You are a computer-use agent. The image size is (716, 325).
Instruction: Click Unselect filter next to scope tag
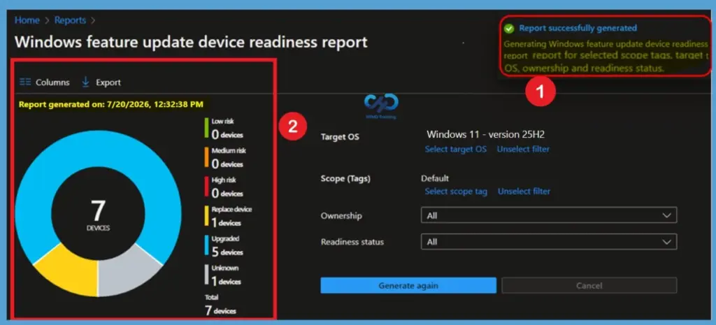(x=524, y=192)
